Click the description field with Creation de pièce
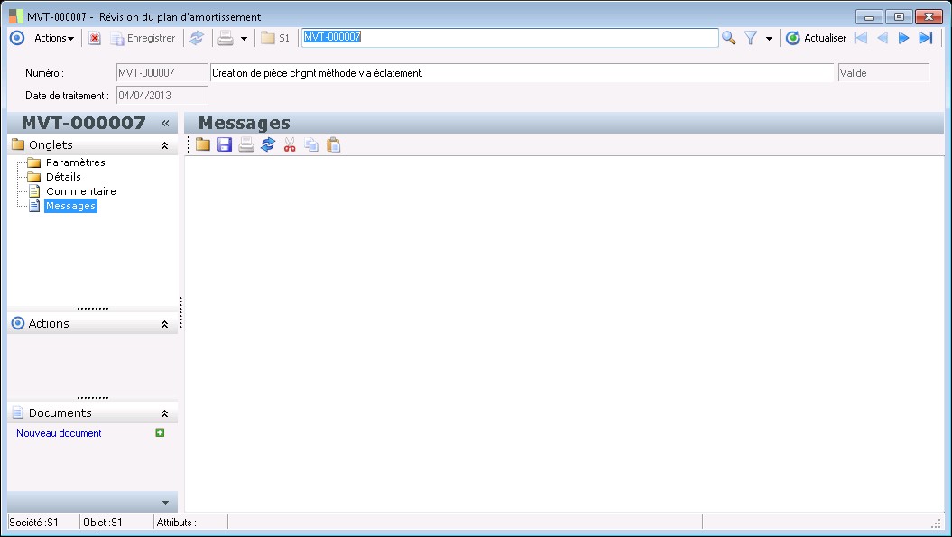Image resolution: width=952 pixels, height=537 pixels. click(522, 73)
